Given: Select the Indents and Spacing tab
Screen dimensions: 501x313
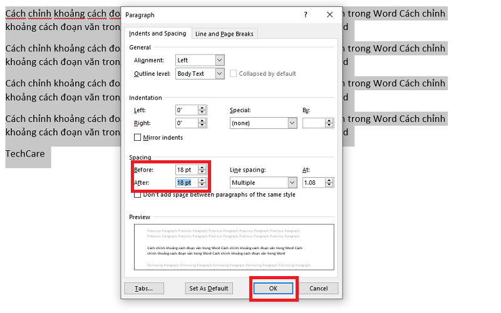Looking at the screenshot, I should (x=157, y=34).
